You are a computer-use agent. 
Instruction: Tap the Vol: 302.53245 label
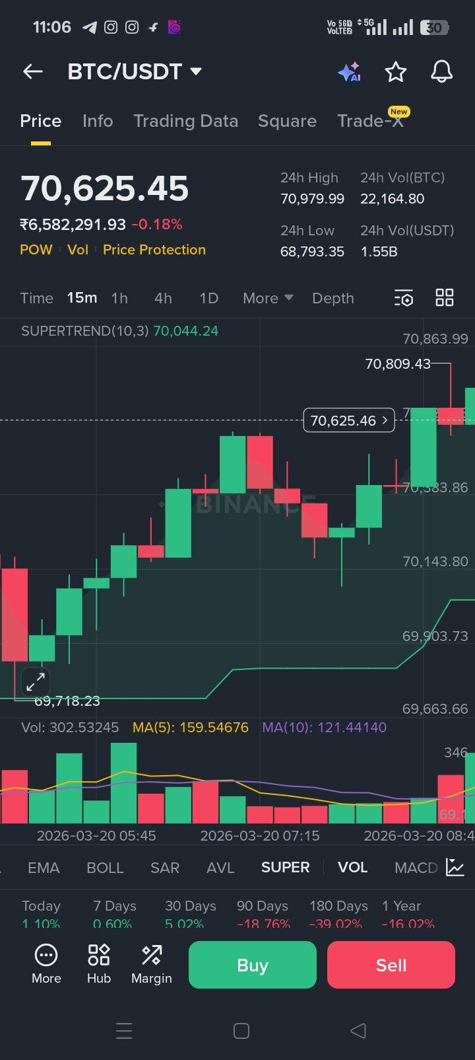point(70,728)
